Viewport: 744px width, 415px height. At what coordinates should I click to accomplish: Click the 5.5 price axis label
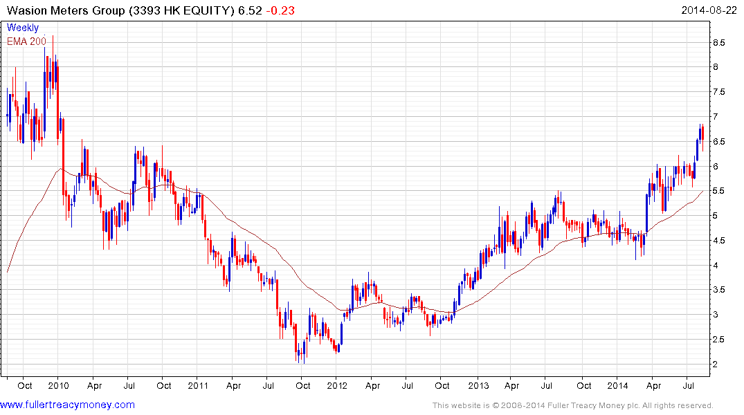point(719,191)
